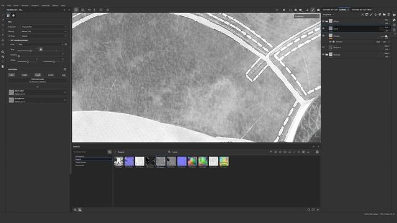
Task: Toggle visibility of the bottom folder layer
Action: 323,55
